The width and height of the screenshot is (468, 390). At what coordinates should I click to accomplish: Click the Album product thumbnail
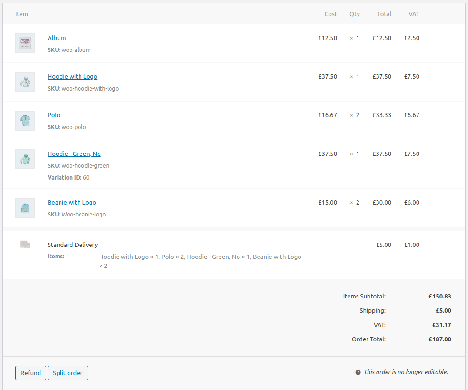(25, 43)
